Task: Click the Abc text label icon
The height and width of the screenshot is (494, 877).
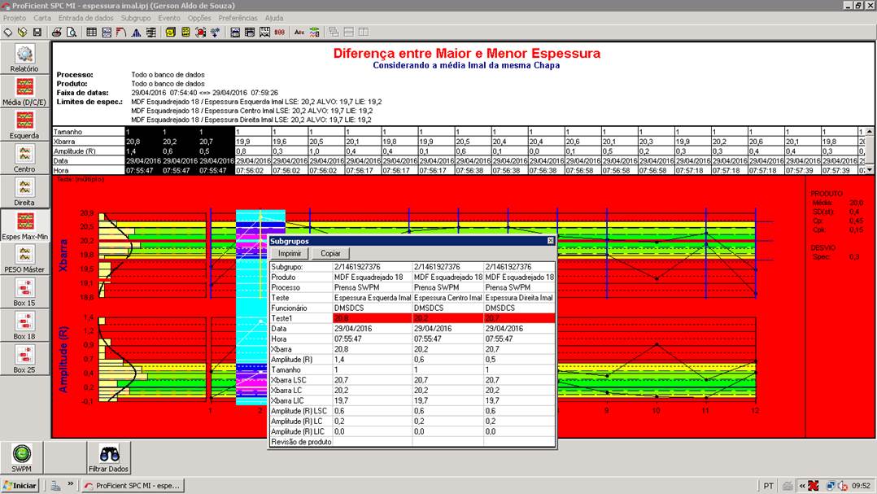Action: point(299,33)
